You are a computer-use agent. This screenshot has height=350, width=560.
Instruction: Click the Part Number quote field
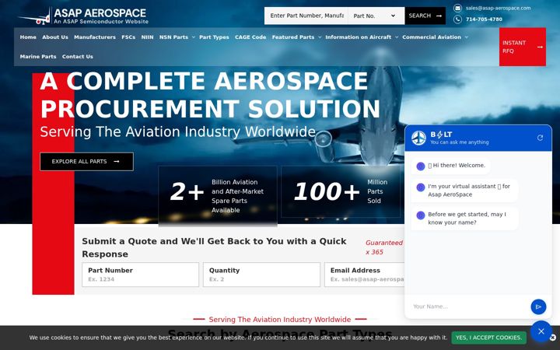point(140,275)
